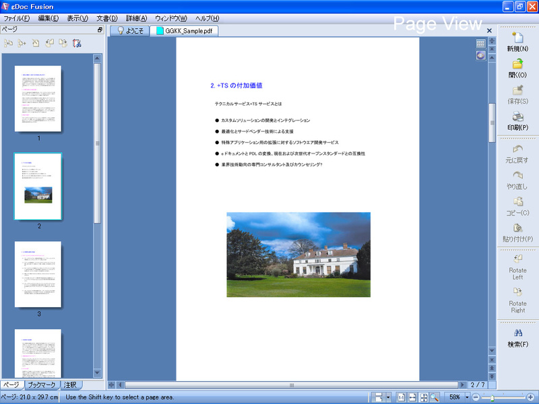The image size is (539, 404).
Task: Click the document vertical scrollbar thumb
Action: (x=493, y=123)
